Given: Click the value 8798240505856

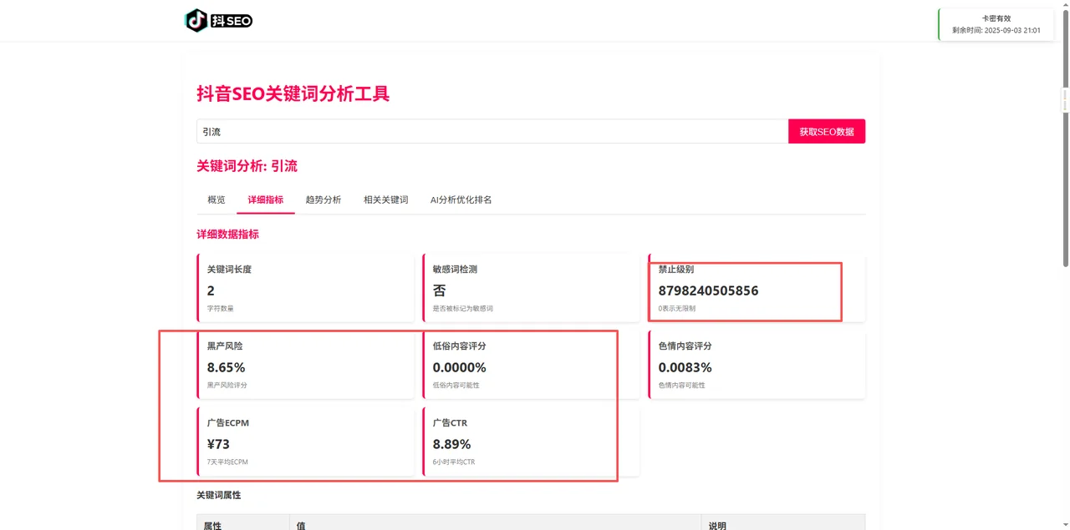Looking at the screenshot, I should 709,290.
